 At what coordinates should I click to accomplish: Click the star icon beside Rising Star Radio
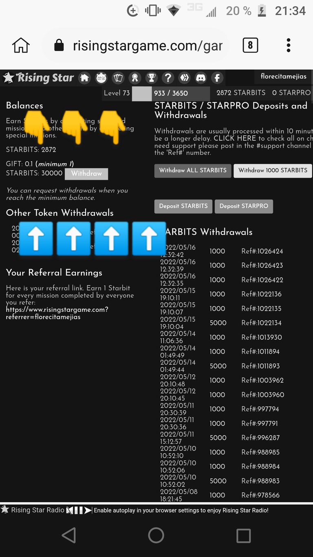coord(5,510)
